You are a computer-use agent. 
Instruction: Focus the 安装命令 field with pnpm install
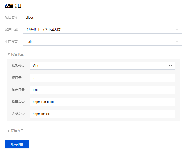102,114
